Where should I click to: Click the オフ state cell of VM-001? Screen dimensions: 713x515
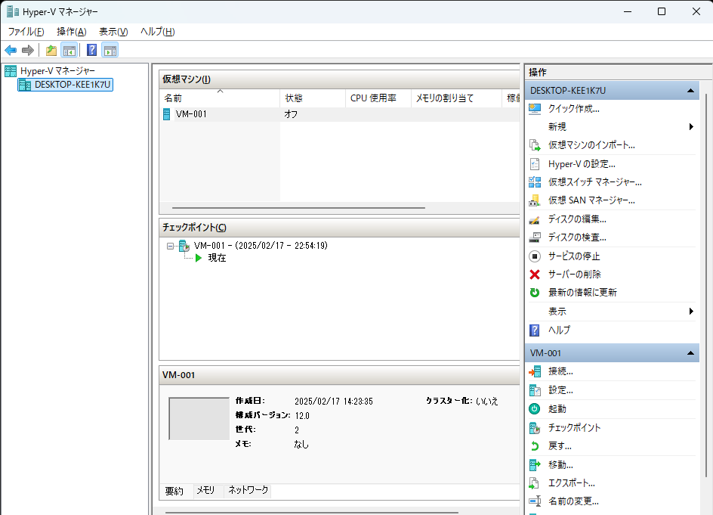pos(291,114)
